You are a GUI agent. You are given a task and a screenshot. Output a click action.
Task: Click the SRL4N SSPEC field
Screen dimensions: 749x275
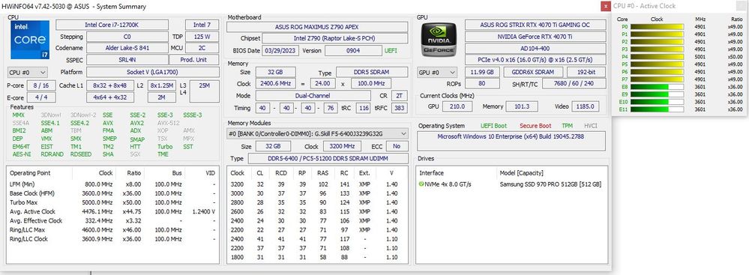127,60
